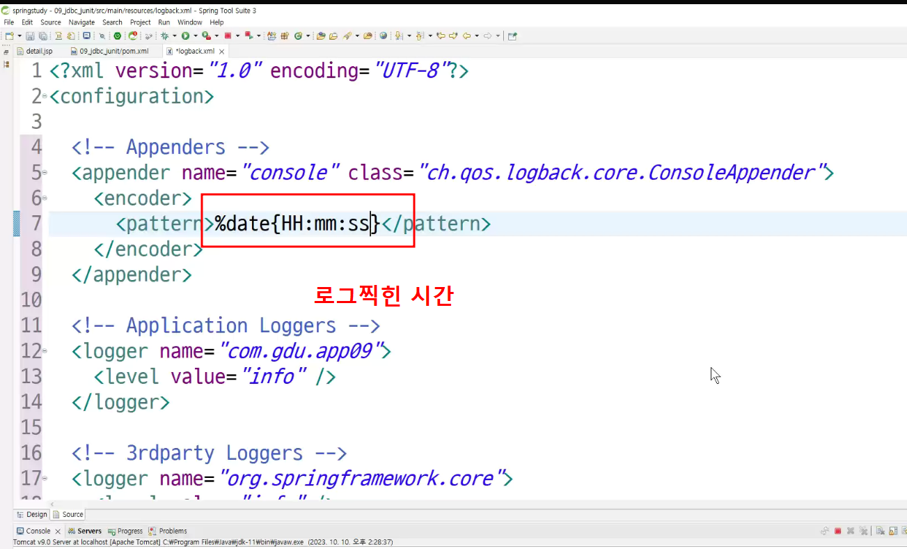
Task: Click the New file toolbar icon
Action: [9, 36]
